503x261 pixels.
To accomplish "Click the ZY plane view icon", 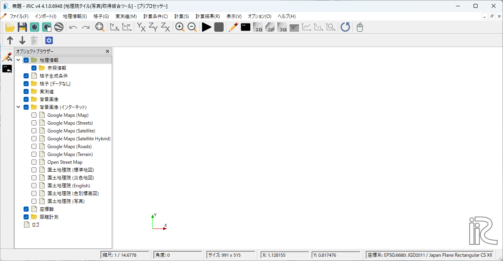I will tap(153, 27).
